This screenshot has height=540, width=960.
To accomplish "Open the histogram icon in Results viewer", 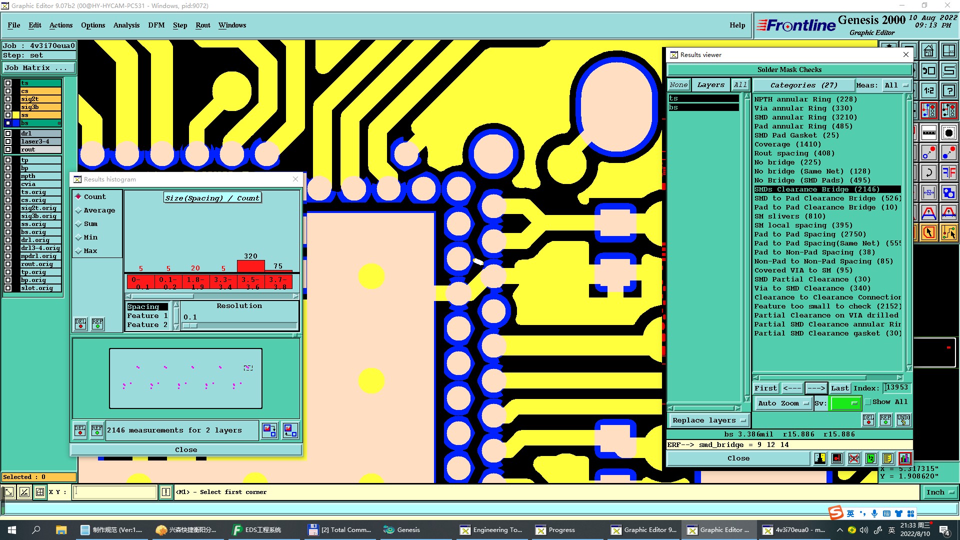I will point(904,458).
